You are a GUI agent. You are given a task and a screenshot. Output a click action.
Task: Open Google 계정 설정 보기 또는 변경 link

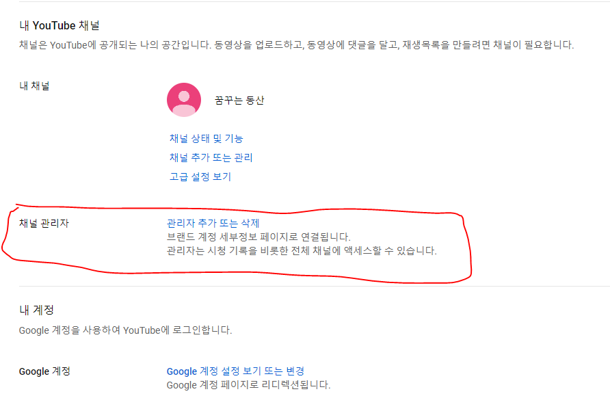tap(235, 371)
